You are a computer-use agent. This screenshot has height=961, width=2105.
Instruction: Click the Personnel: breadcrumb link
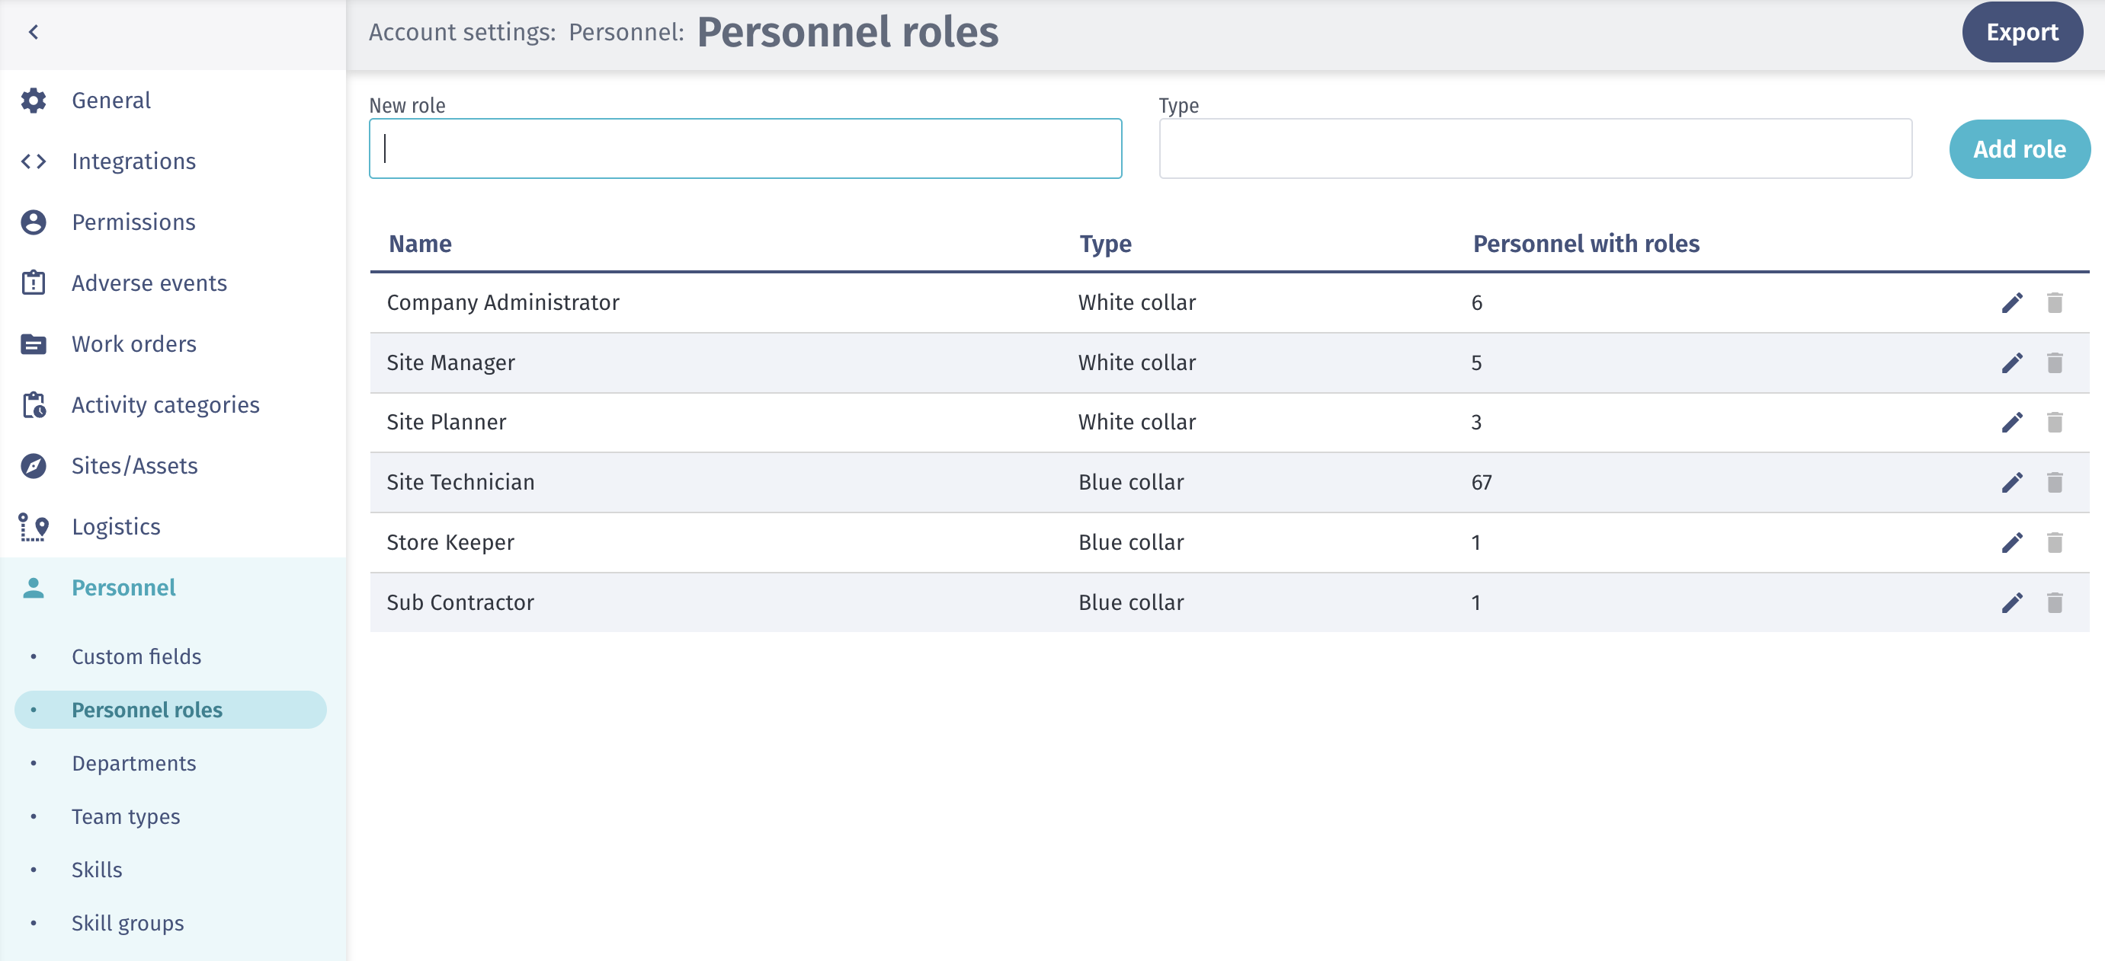click(x=626, y=32)
